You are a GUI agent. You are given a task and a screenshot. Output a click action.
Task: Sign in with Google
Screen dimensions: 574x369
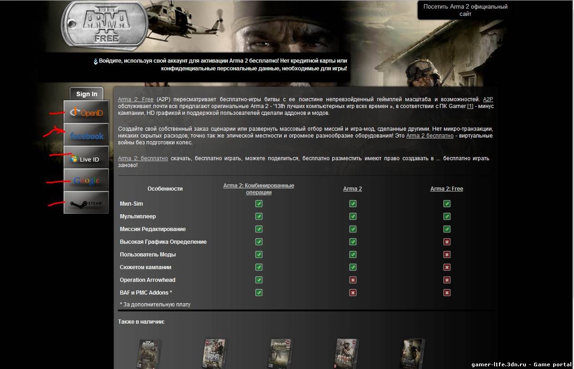(86, 180)
